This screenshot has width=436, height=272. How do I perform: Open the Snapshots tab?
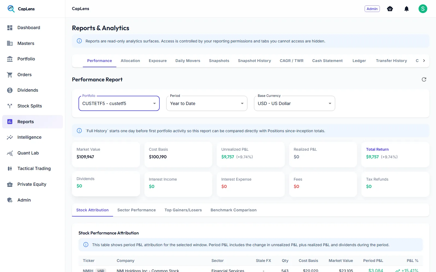pyautogui.click(x=219, y=61)
